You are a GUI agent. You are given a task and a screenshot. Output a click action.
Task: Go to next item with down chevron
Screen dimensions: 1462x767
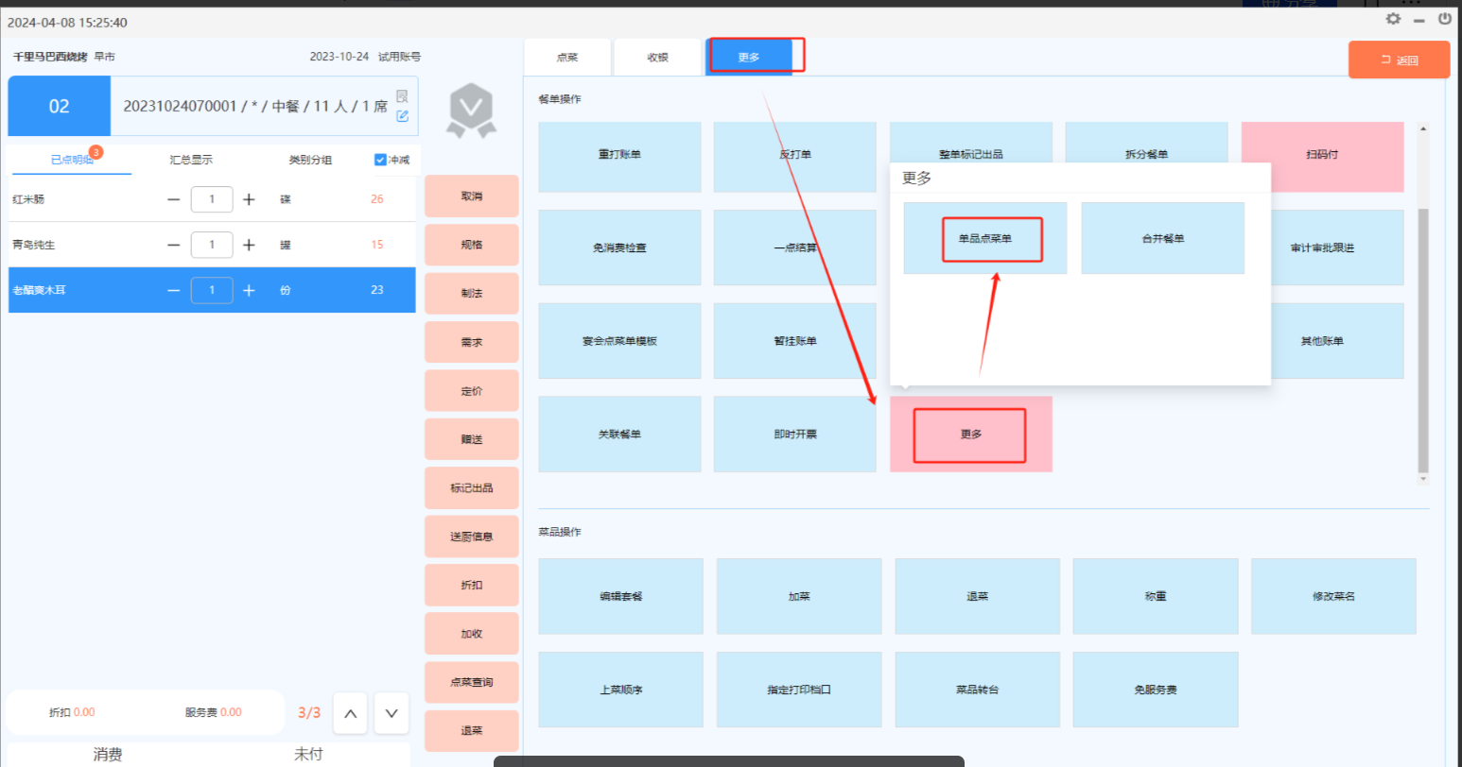pyautogui.click(x=392, y=713)
